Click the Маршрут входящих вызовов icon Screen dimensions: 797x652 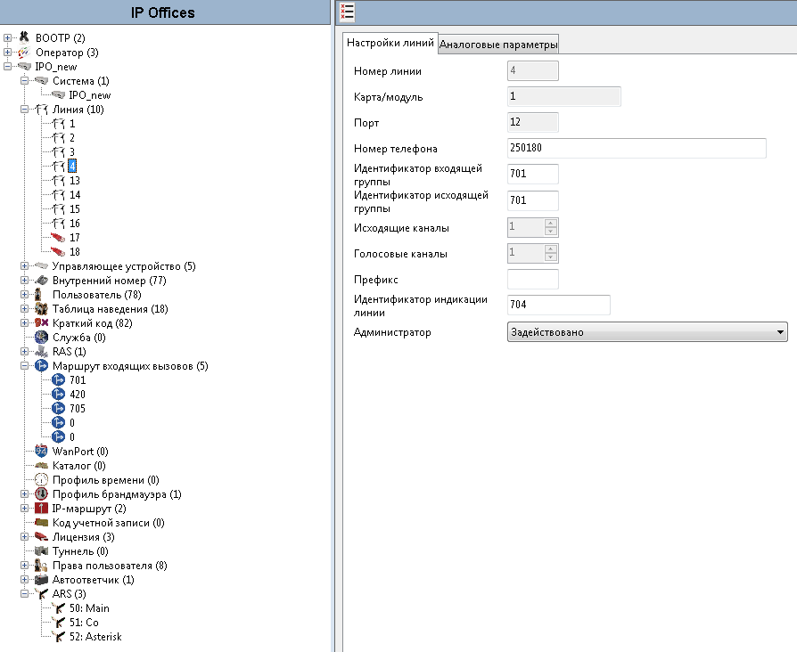pos(41,365)
